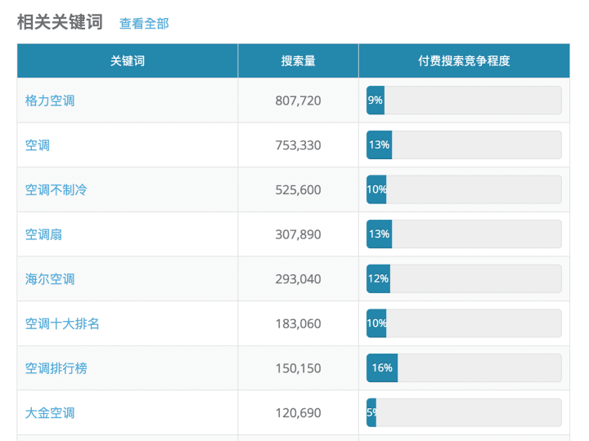Click the search volume 150,150 cell

pyautogui.click(x=299, y=368)
